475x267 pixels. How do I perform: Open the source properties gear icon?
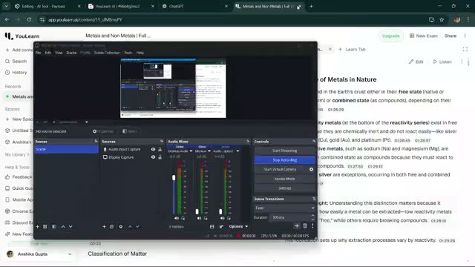[x=121, y=226]
